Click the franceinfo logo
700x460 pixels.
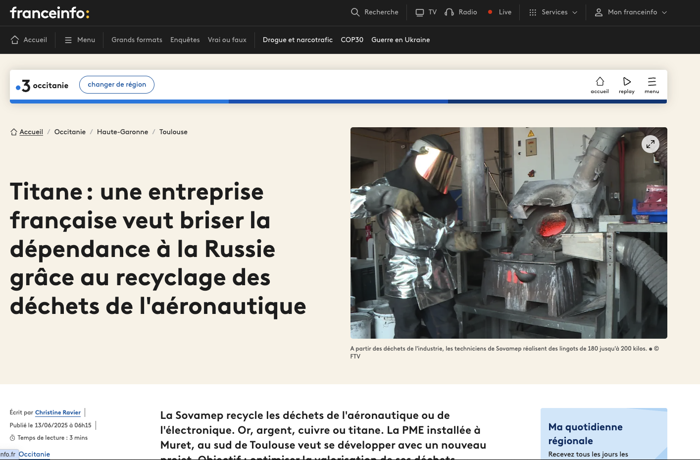(50, 13)
